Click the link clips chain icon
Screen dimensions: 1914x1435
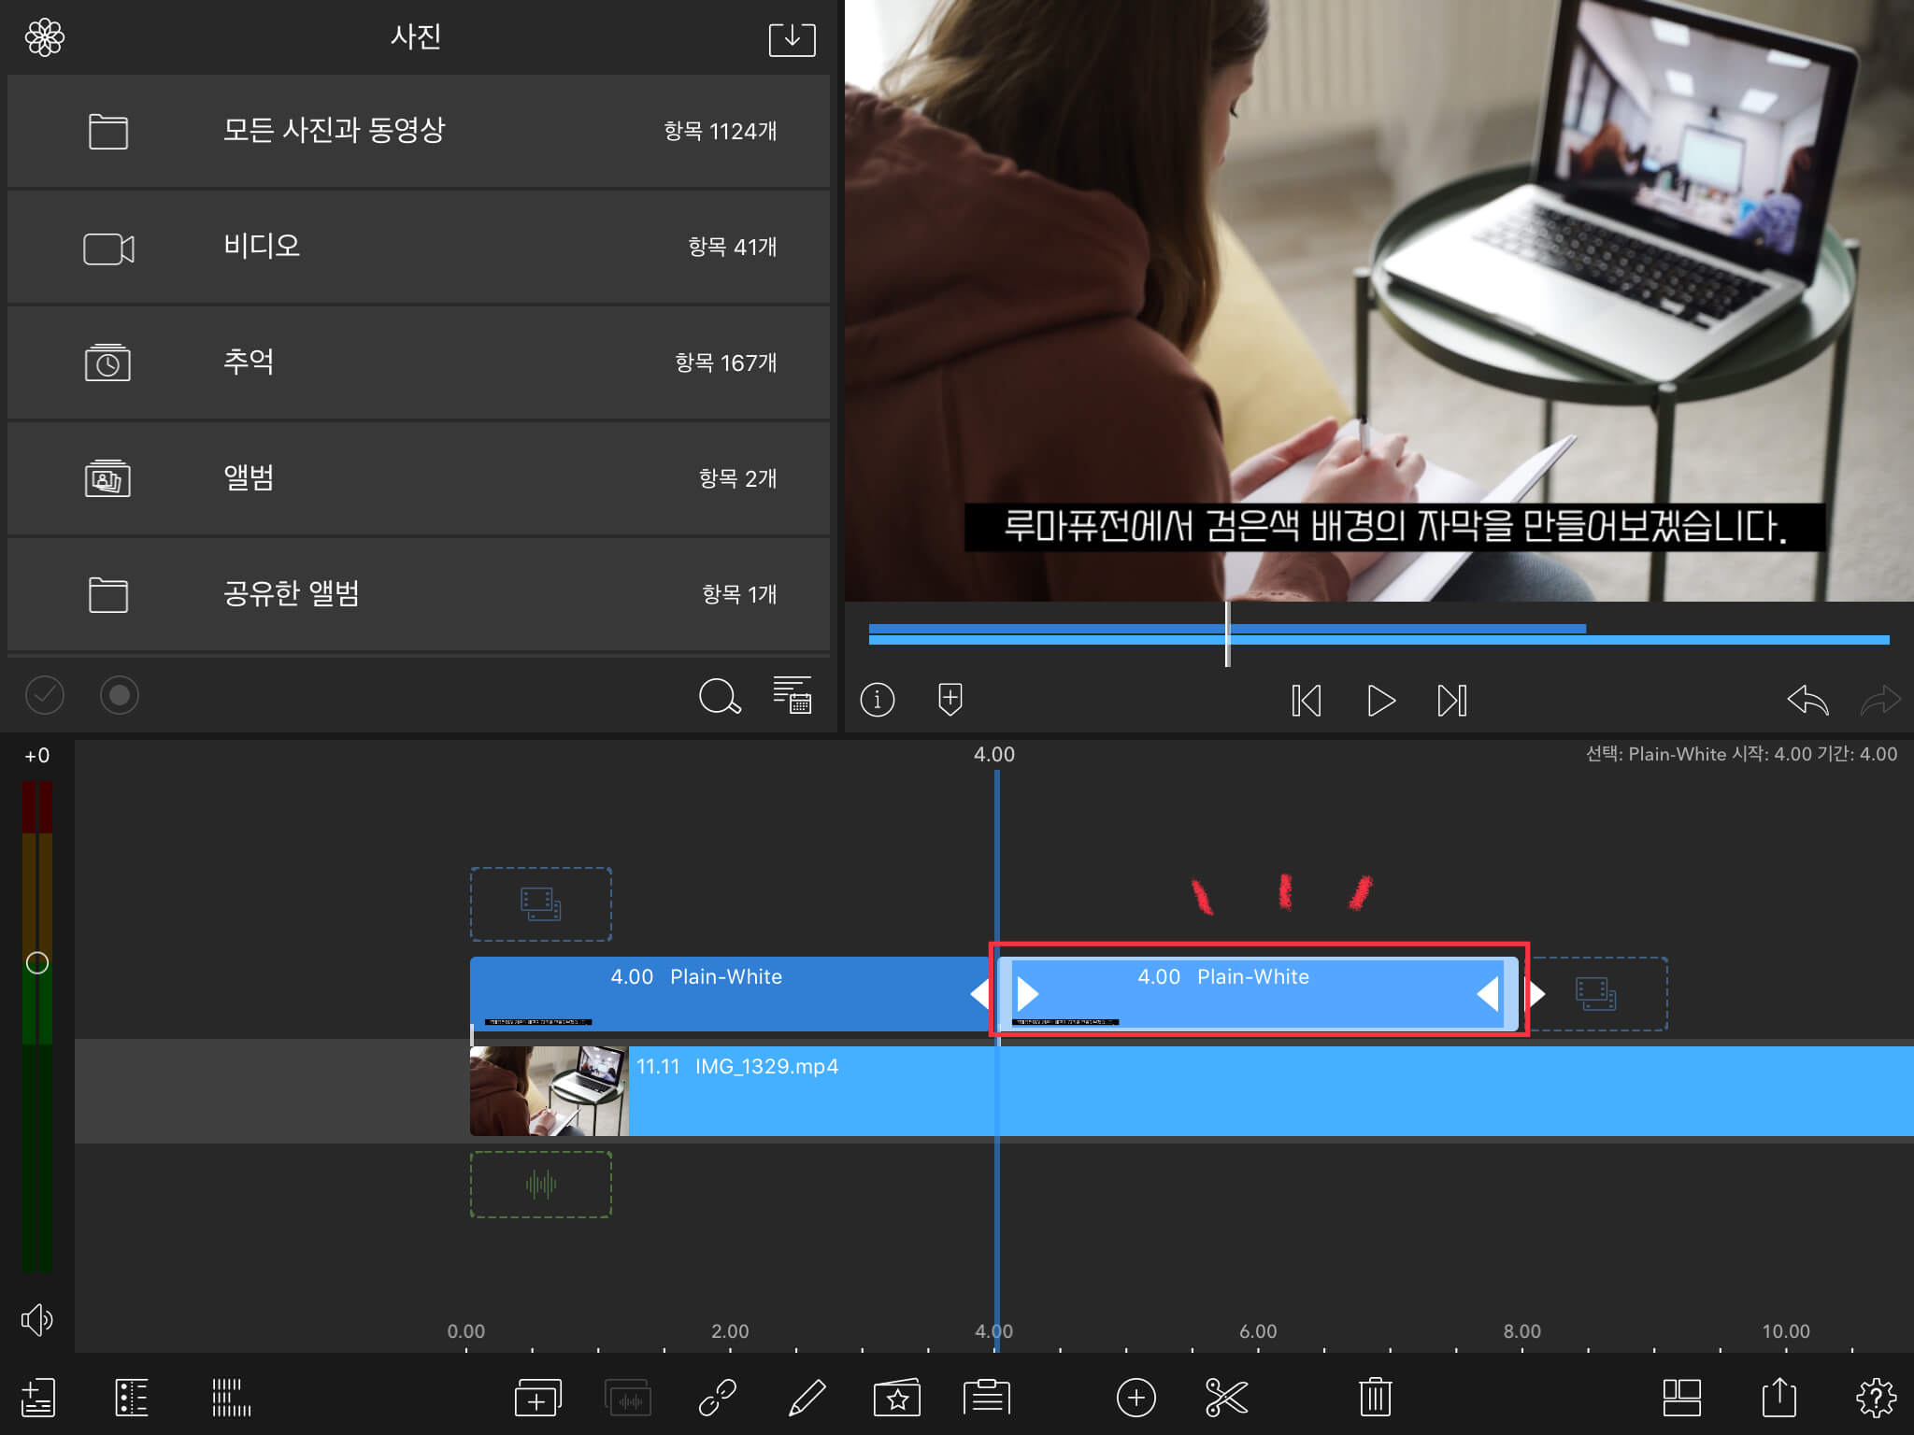(x=718, y=1398)
